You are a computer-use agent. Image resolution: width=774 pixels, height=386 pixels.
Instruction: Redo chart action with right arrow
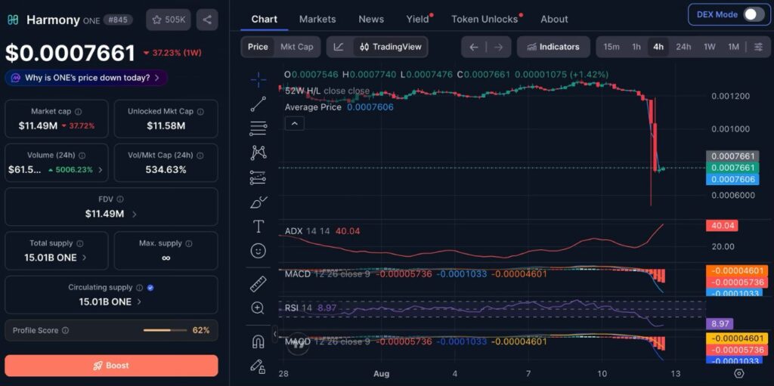[x=499, y=47]
